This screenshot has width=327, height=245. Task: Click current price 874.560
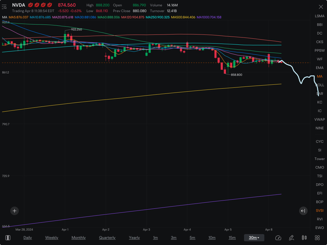[67, 5]
